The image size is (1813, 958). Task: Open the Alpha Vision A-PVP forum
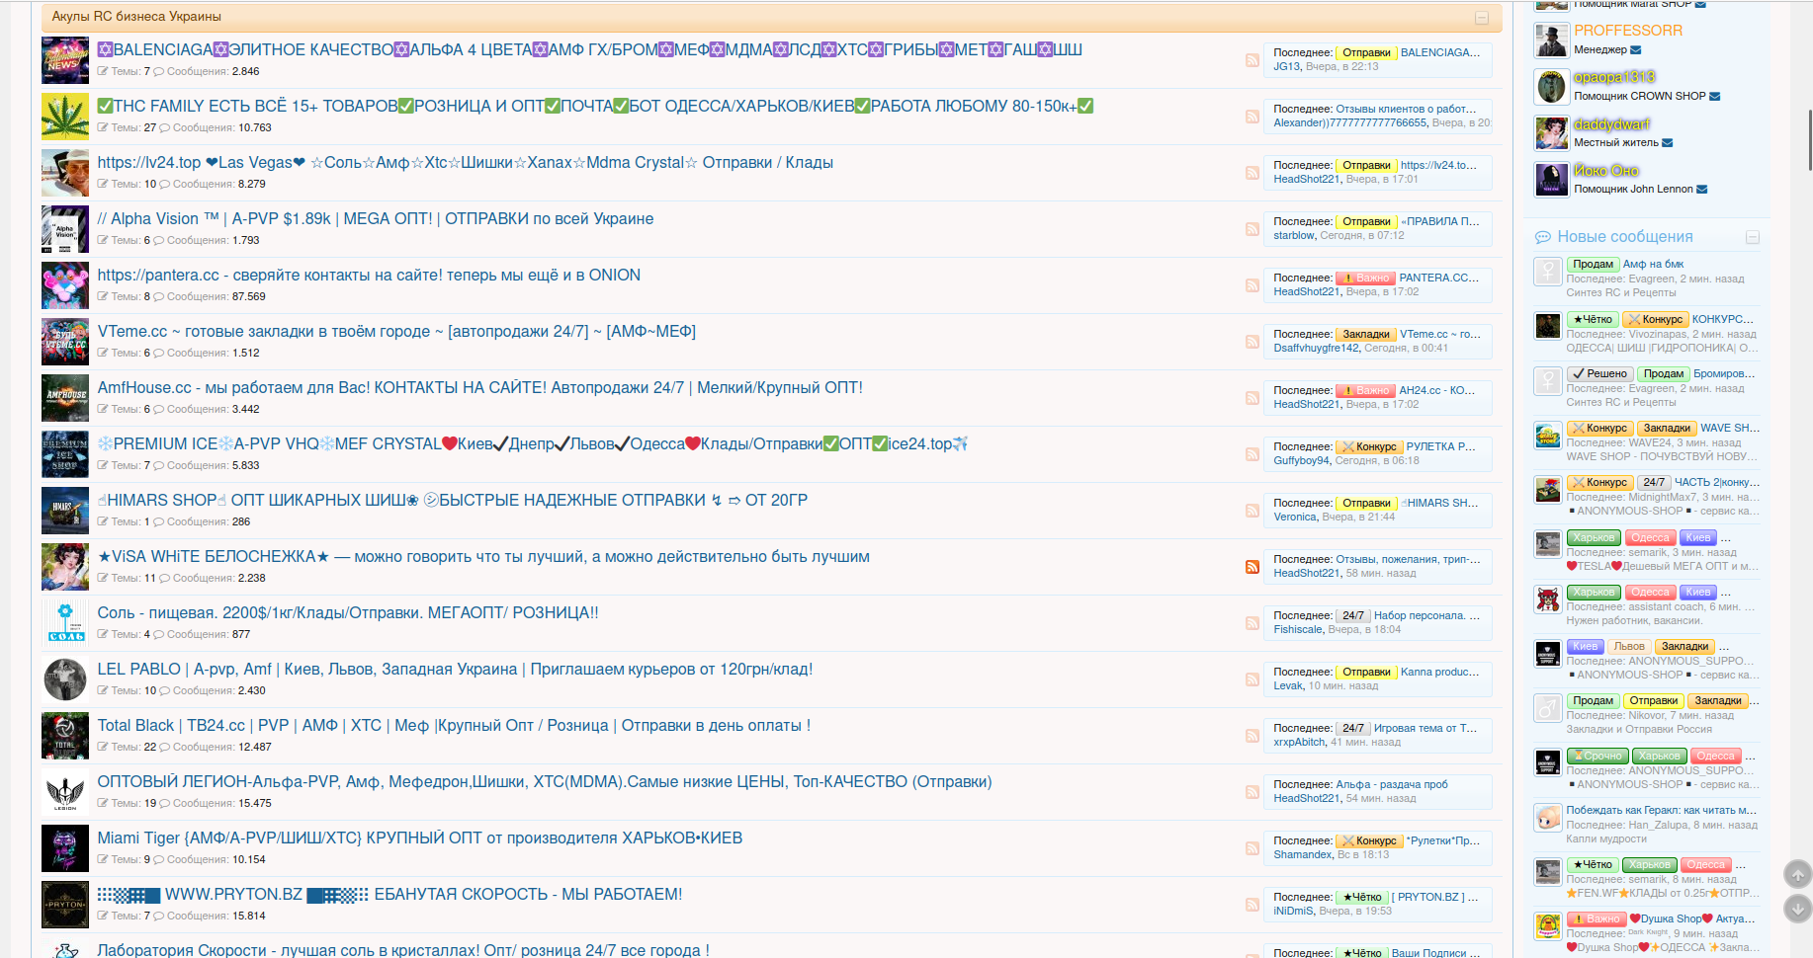pos(376,219)
